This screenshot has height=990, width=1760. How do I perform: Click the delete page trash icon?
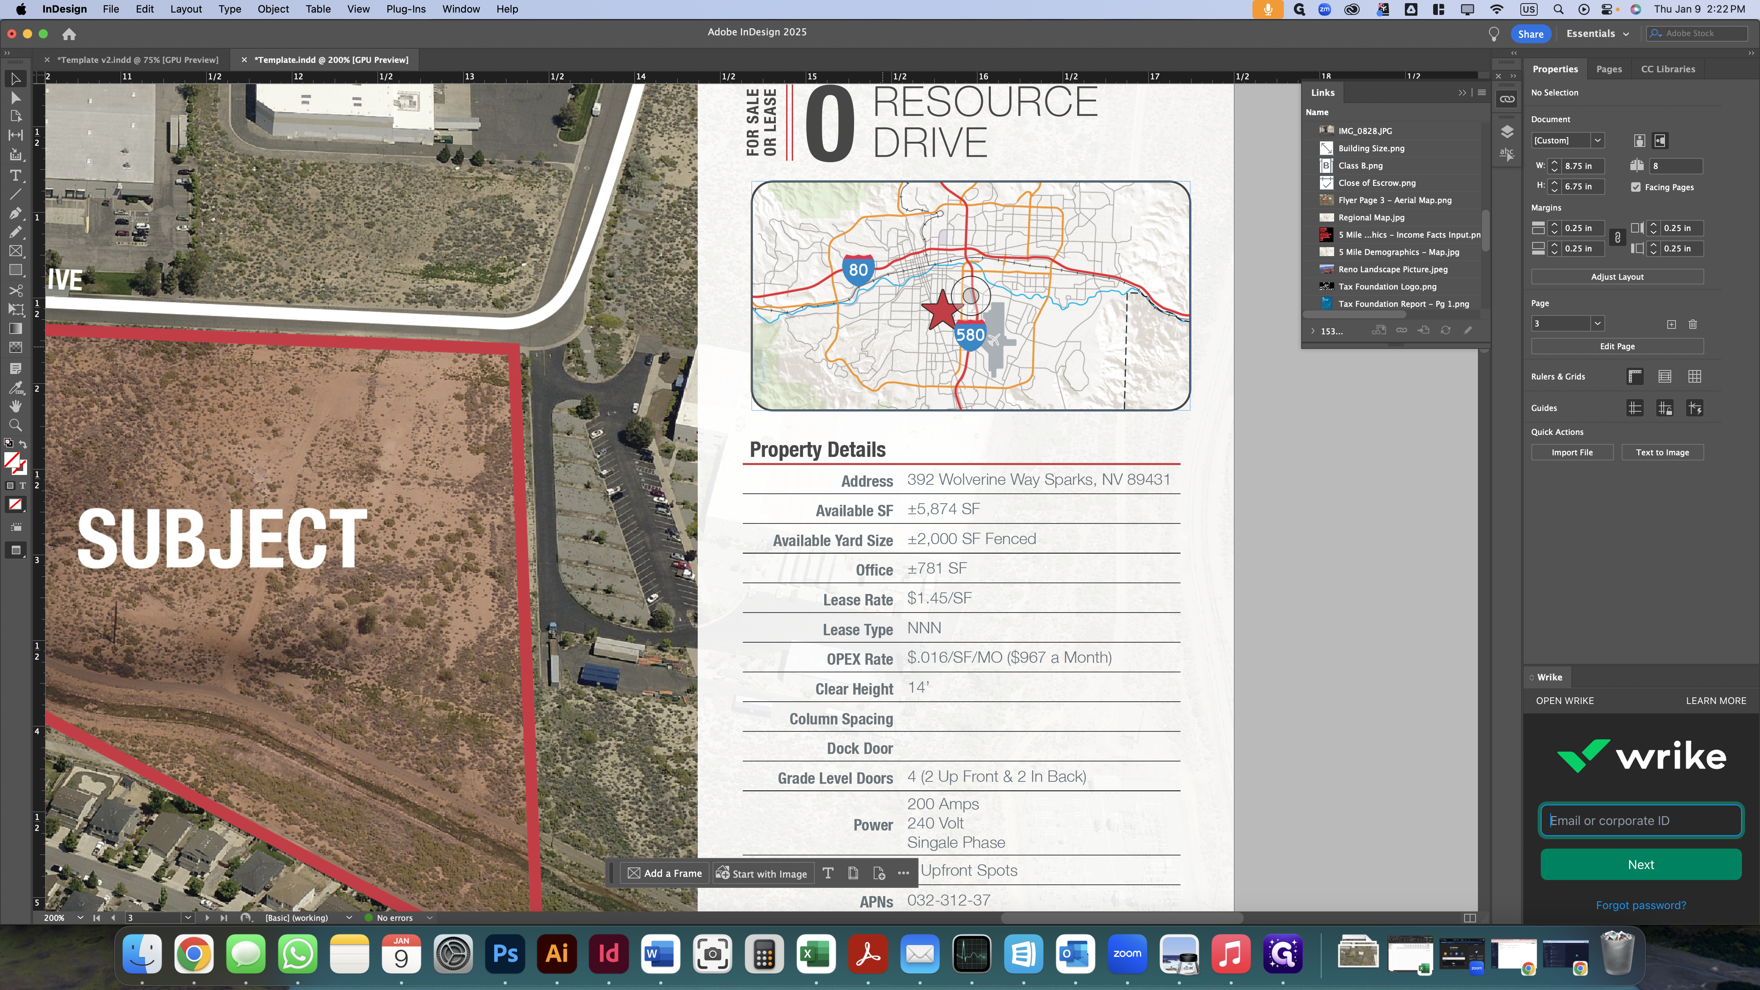click(x=1692, y=324)
